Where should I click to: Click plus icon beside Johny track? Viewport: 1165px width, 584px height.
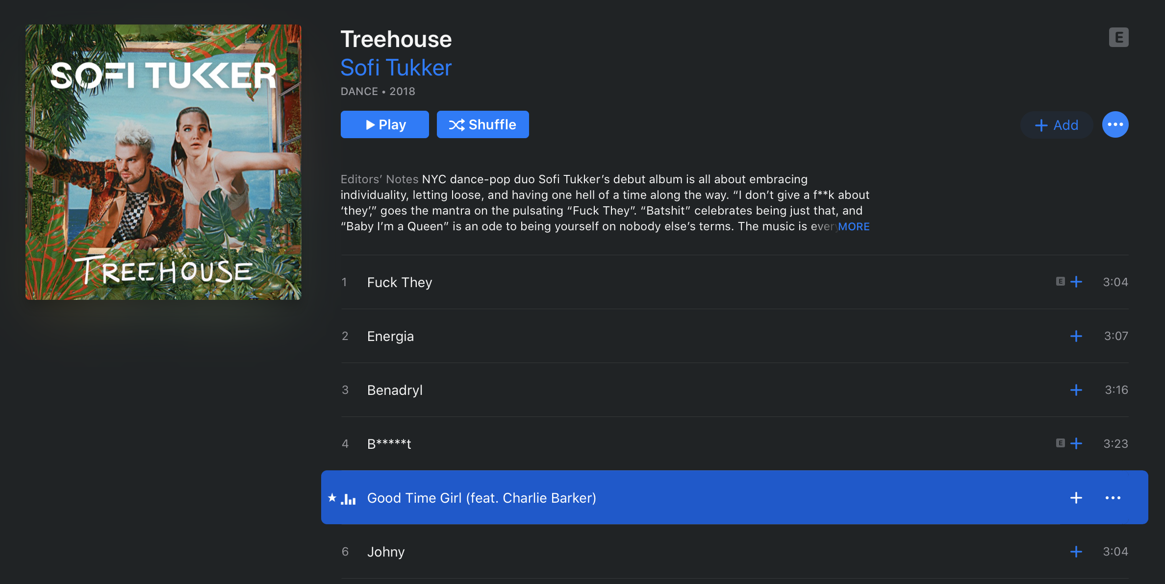point(1076,552)
